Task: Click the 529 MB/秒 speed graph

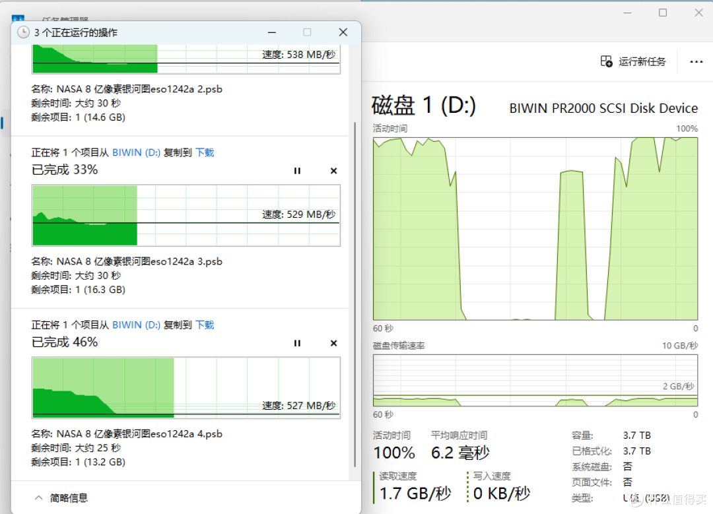Action: (186, 215)
